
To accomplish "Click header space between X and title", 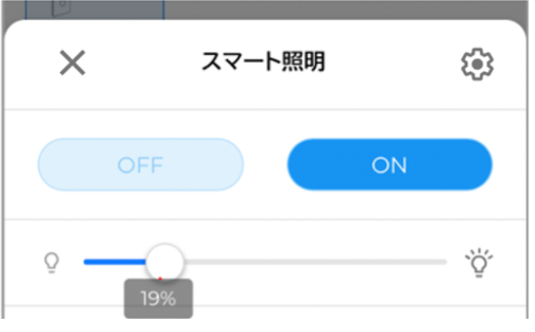I will (143, 64).
